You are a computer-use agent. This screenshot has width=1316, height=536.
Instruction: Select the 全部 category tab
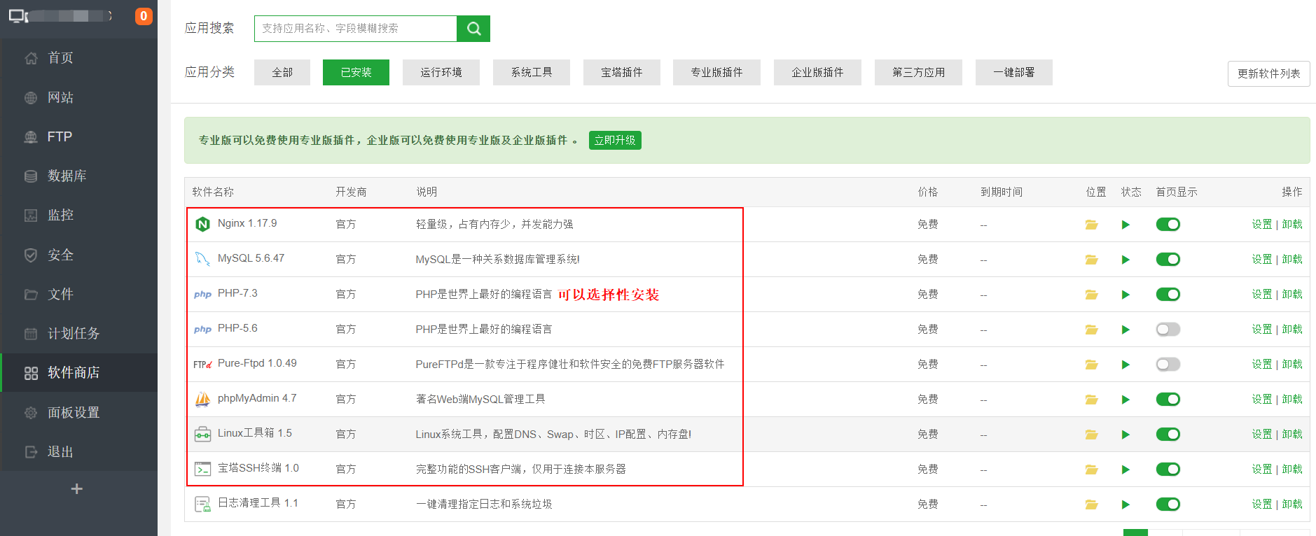[282, 72]
